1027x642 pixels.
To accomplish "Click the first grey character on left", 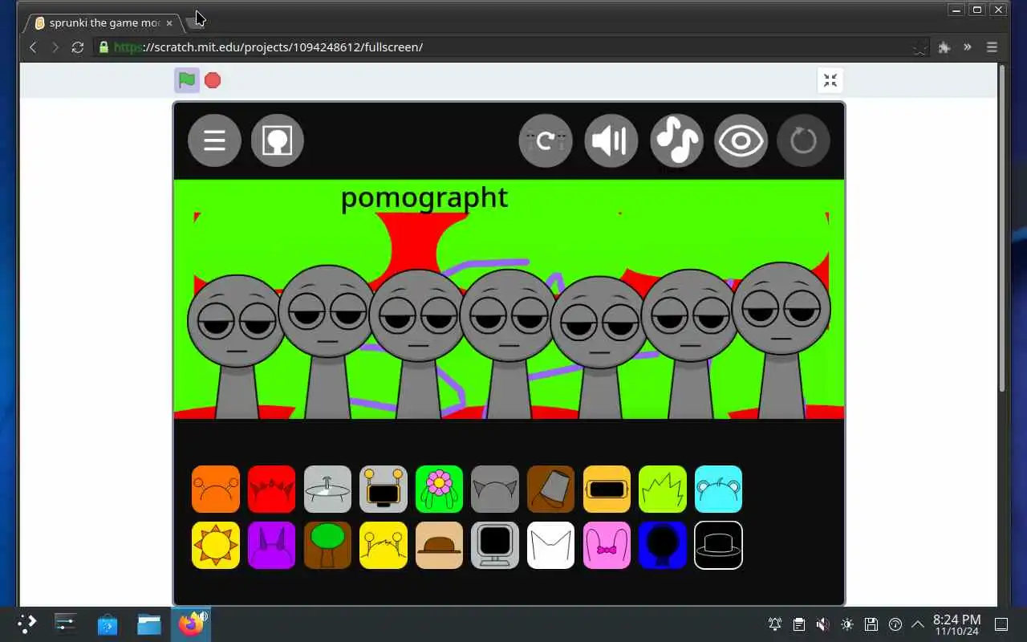I will (236, 345).
